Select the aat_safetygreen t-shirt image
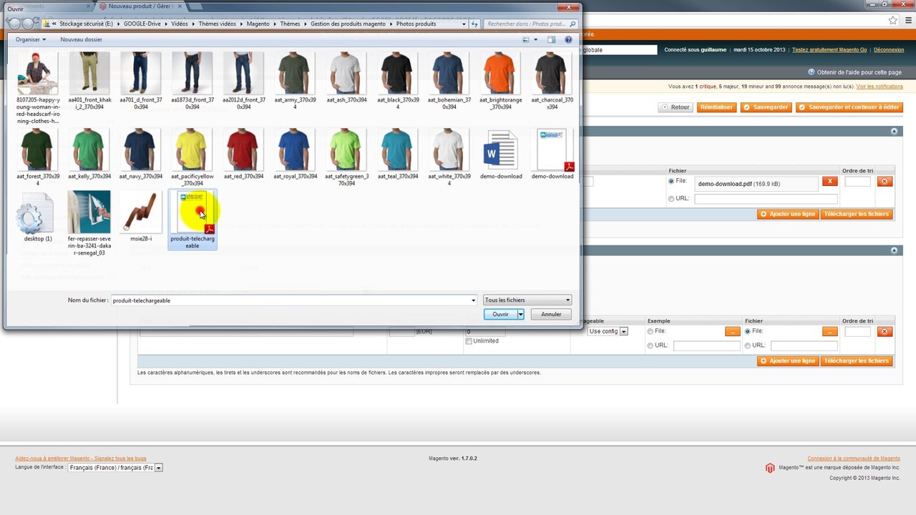Viewport: 916px width, 515px height. click(346, 157)
